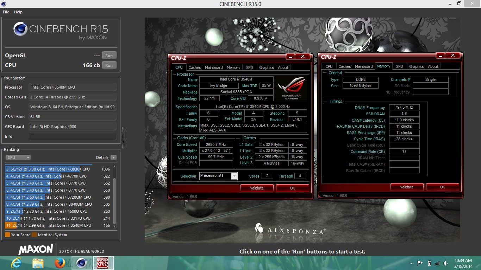Image resolution: width=481 pixels, height=270 pixels.
Task: Click the Identical System brown legend swatch
Action: [34, 235]
